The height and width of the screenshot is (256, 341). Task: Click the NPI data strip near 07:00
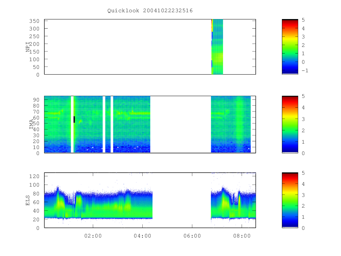[217, 47]
